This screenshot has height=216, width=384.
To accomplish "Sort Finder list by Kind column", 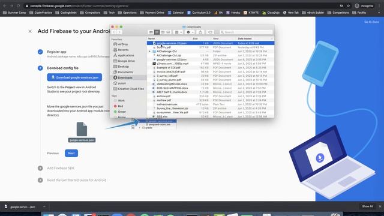I will click(215, 38).
